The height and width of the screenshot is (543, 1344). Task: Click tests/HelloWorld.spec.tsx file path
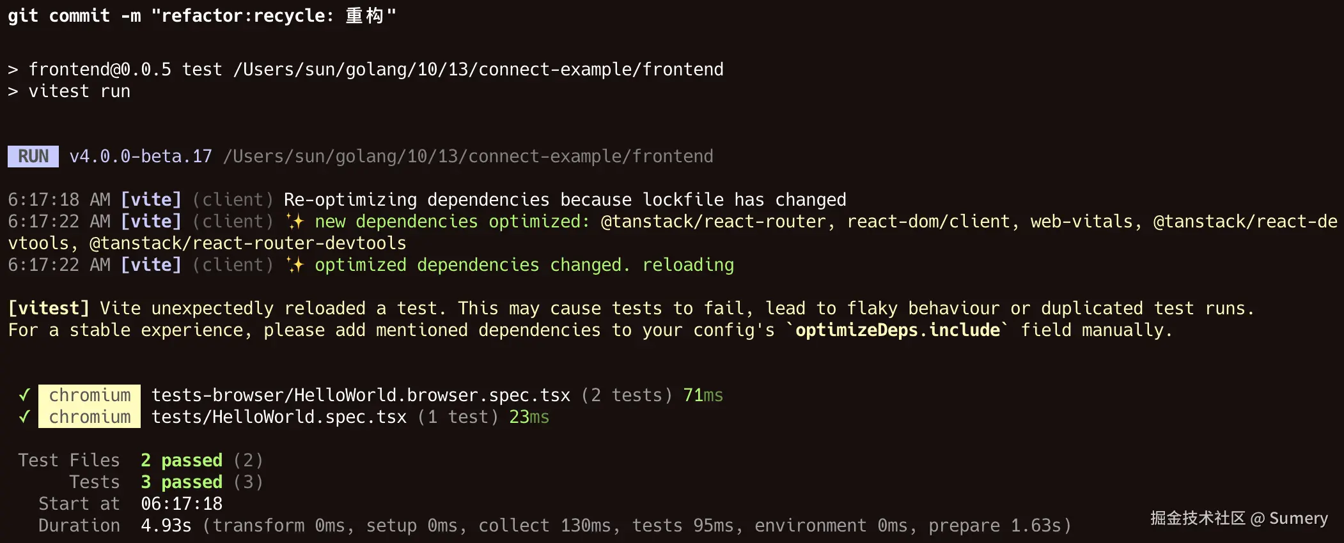pyautogui.click(x=279, y=417)
